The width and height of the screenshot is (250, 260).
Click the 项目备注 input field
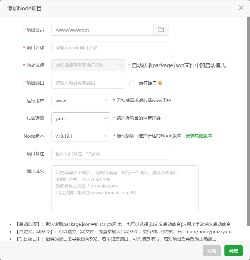click(110, 154)
